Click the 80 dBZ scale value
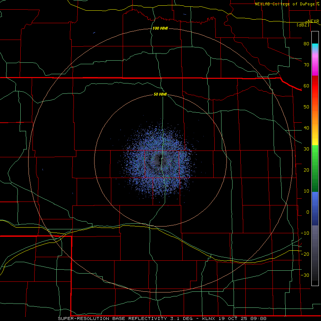 pyautogui.click(x=306, y=44)
